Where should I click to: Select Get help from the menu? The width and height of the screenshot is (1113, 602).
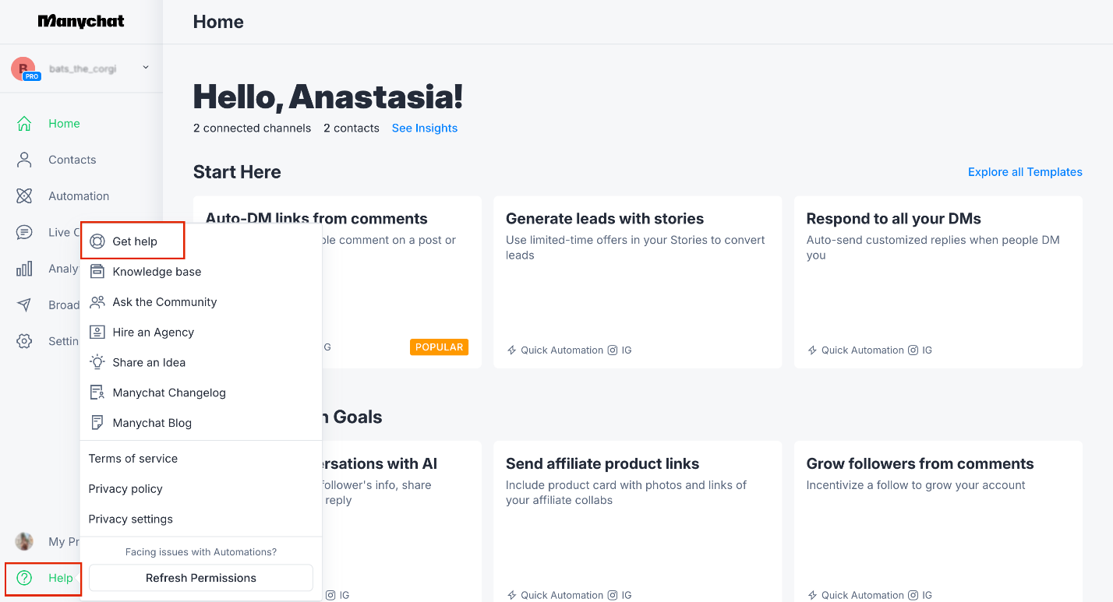click(x=132, y=241)
